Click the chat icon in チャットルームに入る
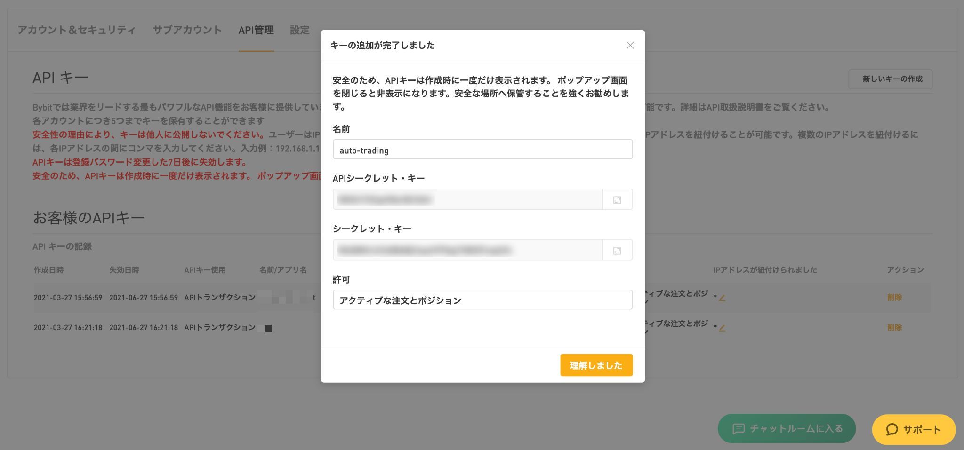The width and height of the screenshot is (964, 450). [x=739, y=428]
